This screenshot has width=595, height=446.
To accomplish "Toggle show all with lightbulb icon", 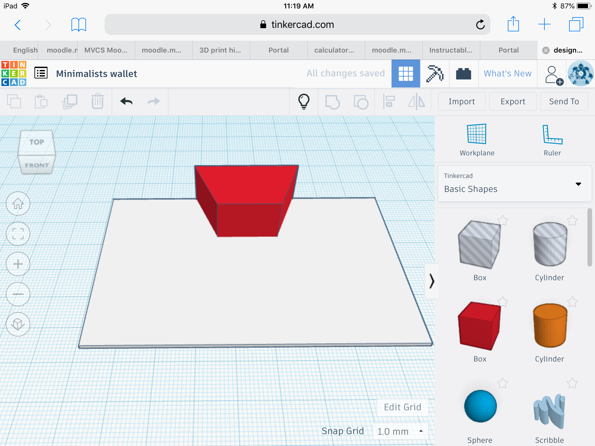I will pyautogui.click(x=304, y=101).
